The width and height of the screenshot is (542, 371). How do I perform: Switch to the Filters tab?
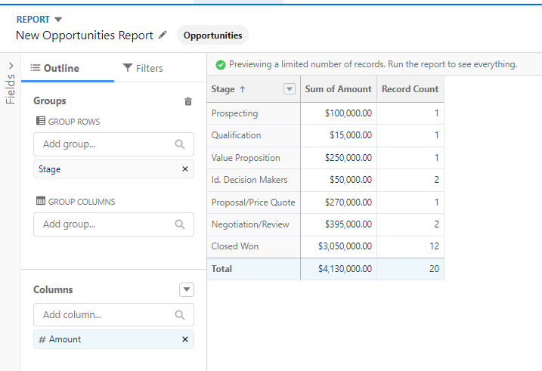point(143,68)
